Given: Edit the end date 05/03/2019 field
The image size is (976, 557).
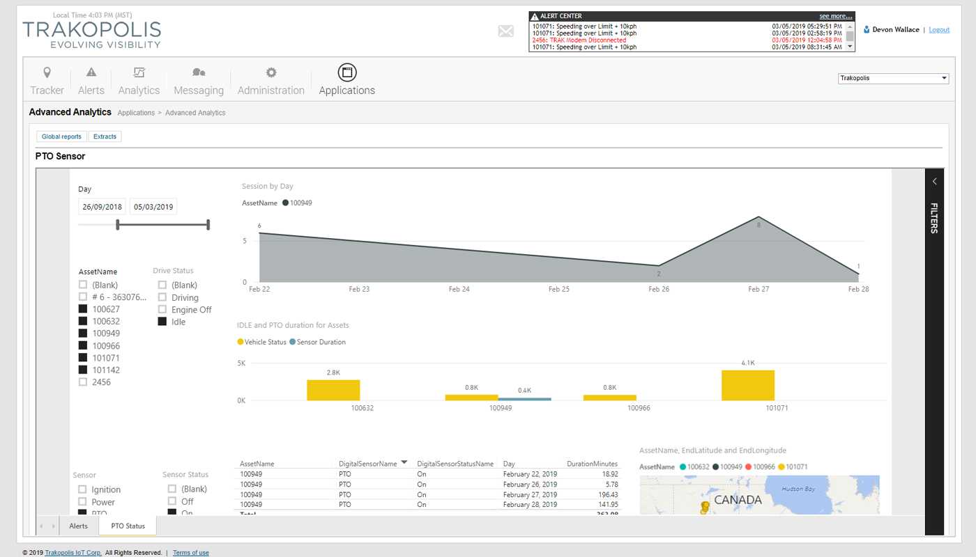Looking at the screenshot, I should pos(153,207).
